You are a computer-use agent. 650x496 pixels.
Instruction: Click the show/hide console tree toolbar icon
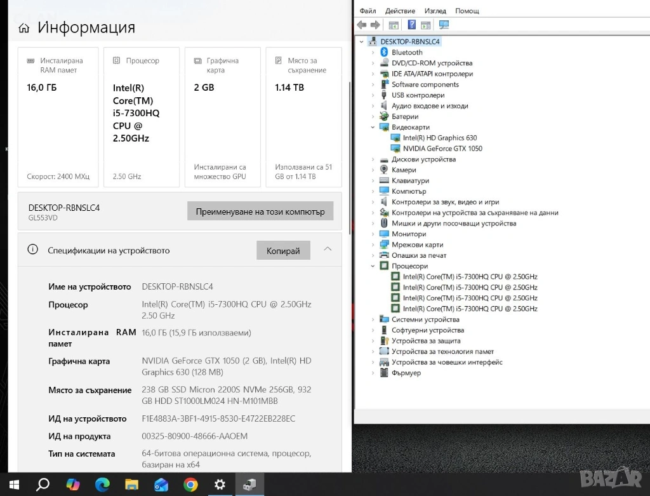(394, 25)
